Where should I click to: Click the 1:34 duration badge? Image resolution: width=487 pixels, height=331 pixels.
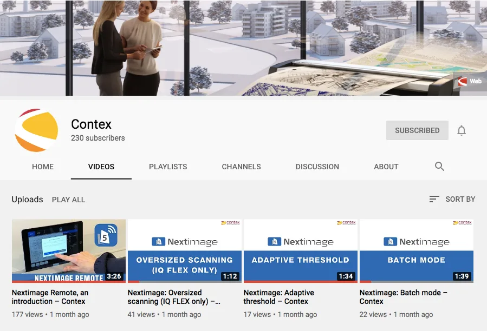coord(346,276)
